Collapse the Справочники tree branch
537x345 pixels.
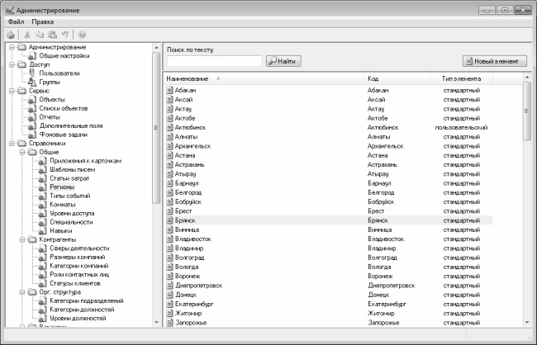[x=10, y=143]
